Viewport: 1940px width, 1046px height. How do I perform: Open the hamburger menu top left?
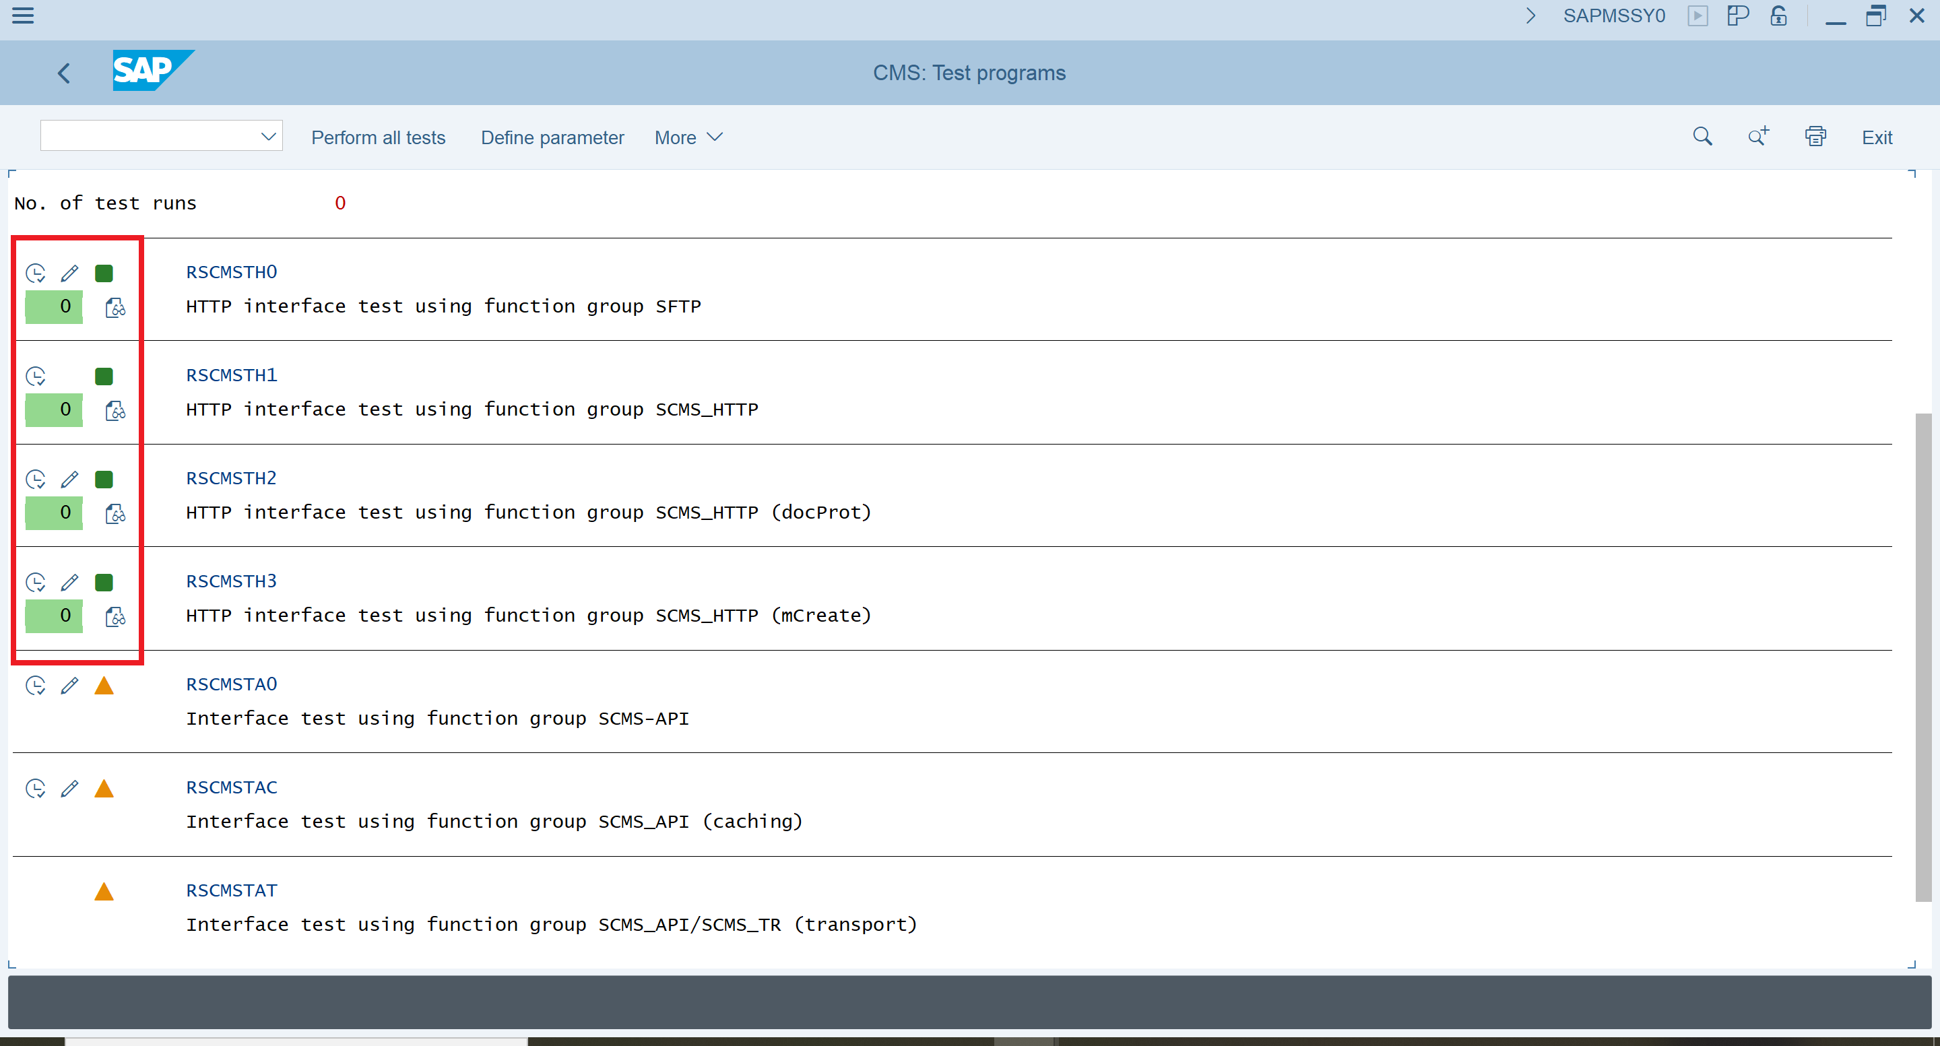(23, 15)
